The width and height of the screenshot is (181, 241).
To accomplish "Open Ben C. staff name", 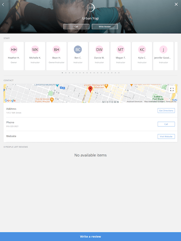I will [78, 58].
